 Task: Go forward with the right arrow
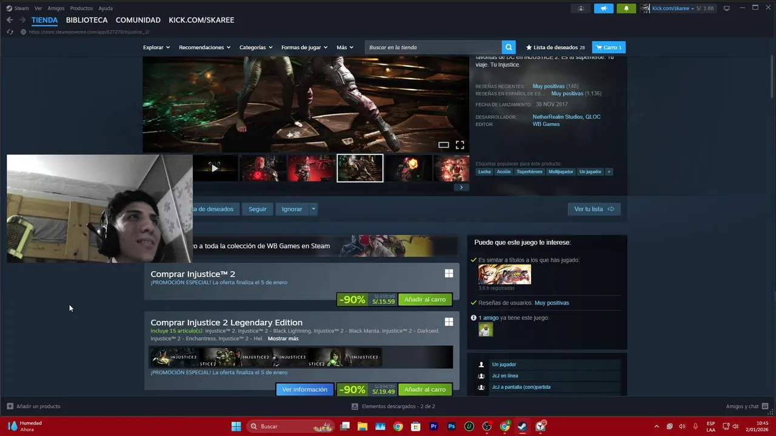pos(22,20)
